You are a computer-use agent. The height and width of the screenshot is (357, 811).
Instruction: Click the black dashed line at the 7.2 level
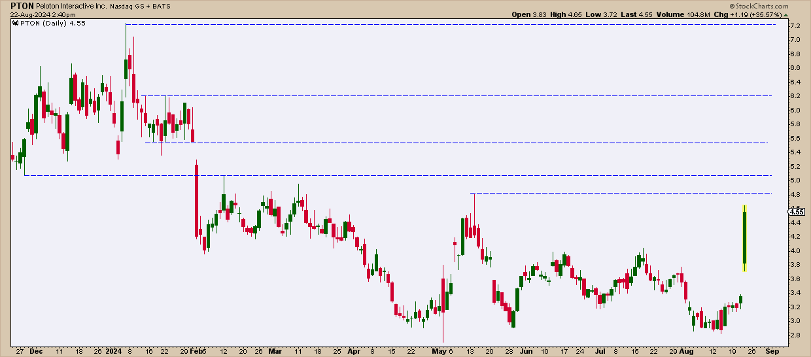point(450,24)
